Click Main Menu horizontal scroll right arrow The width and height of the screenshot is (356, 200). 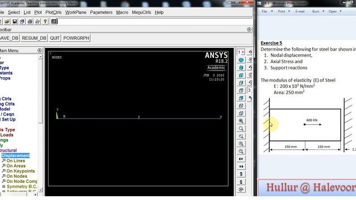tap(35, 194)
